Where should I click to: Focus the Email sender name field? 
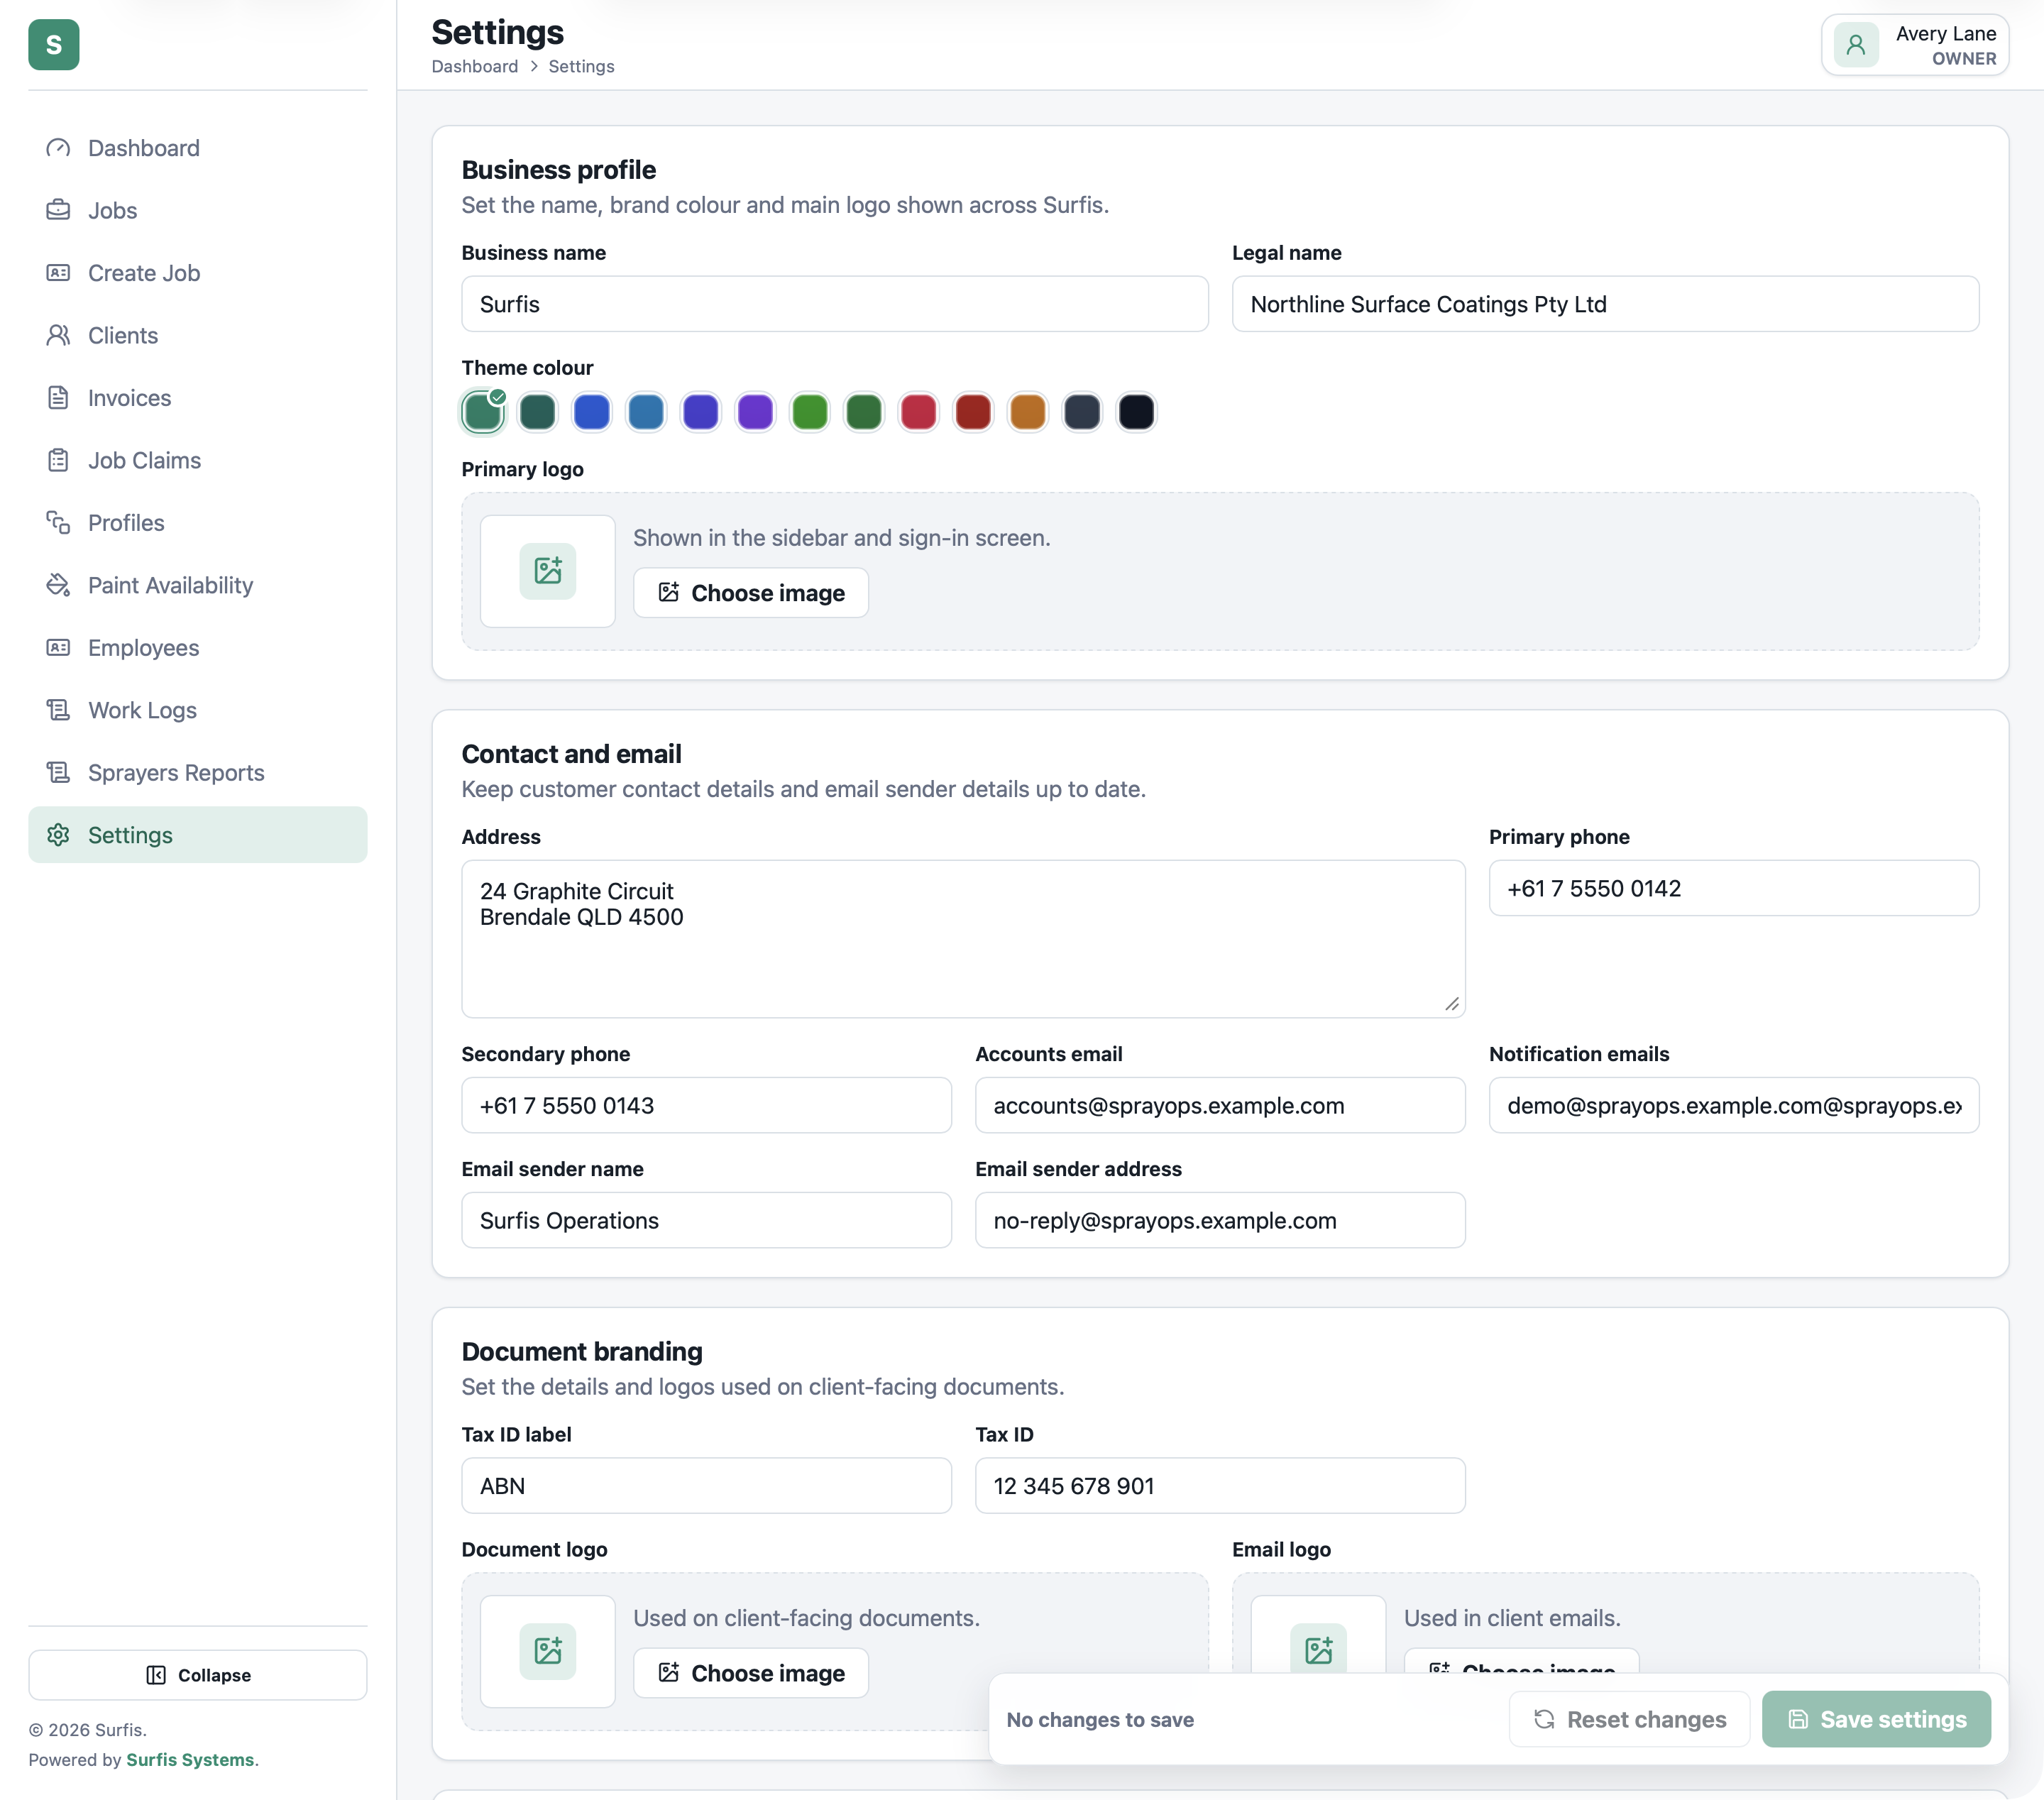[706, 1220]
